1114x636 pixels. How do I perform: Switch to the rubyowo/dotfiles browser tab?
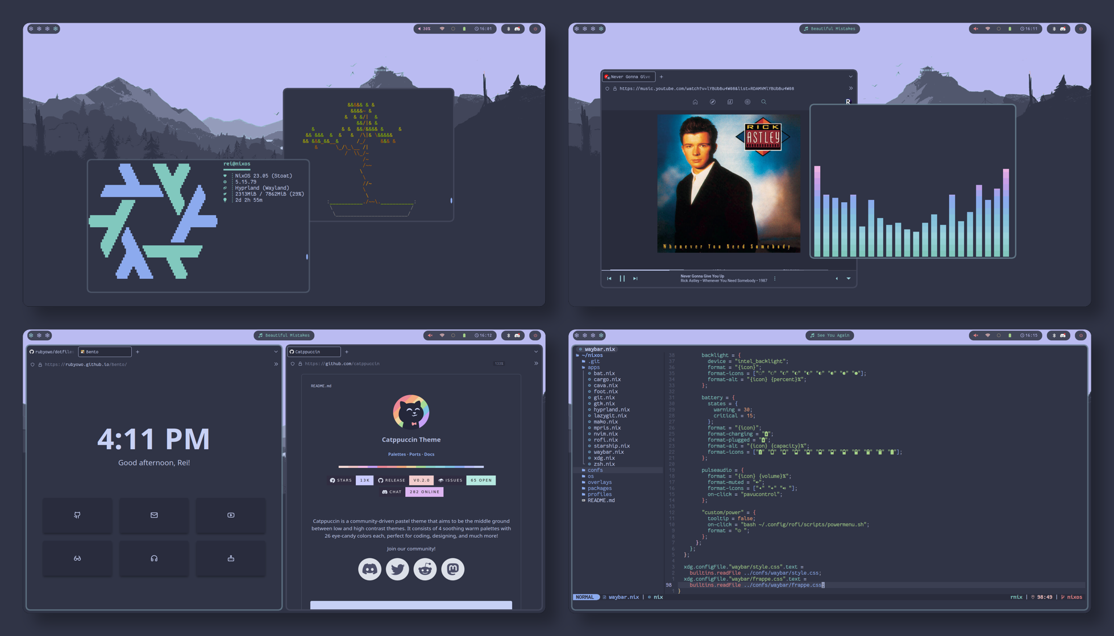click(52, 352)
